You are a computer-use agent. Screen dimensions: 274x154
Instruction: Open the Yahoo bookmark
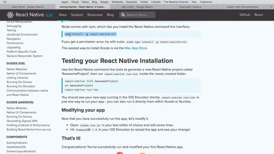(x=85, y=2)
